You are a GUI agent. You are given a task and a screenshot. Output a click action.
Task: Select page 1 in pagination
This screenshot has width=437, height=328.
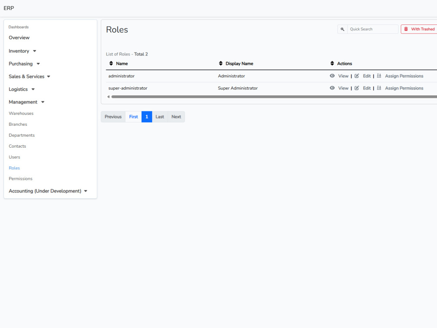coord(146,117)
